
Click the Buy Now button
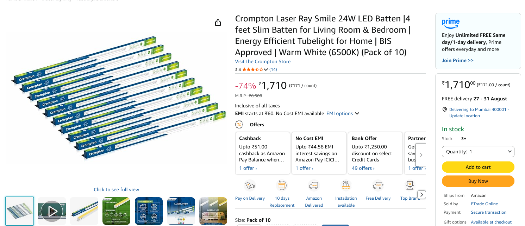478,181
